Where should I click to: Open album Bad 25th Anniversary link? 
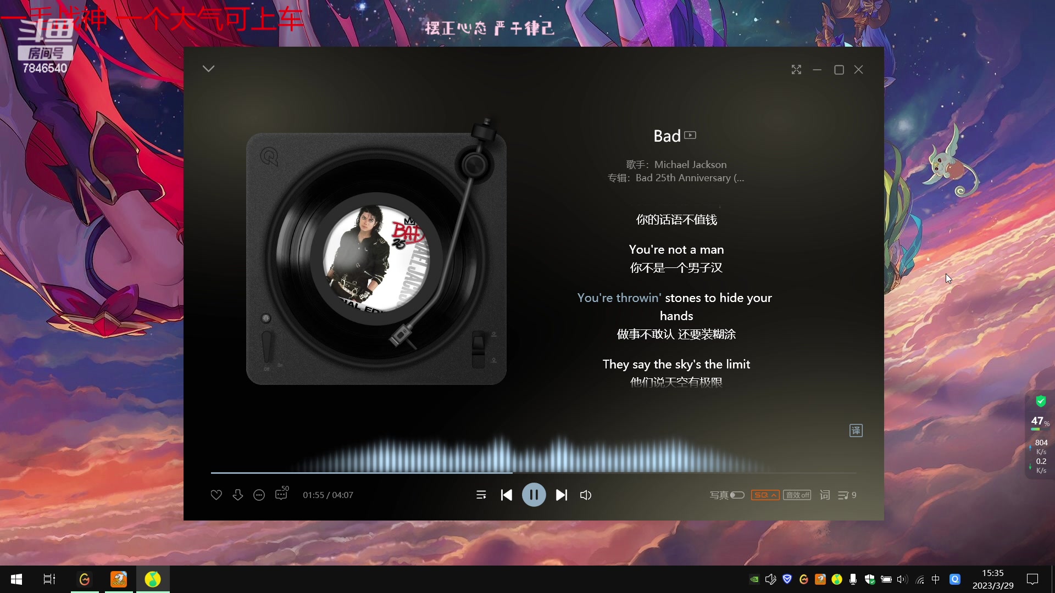690,178
